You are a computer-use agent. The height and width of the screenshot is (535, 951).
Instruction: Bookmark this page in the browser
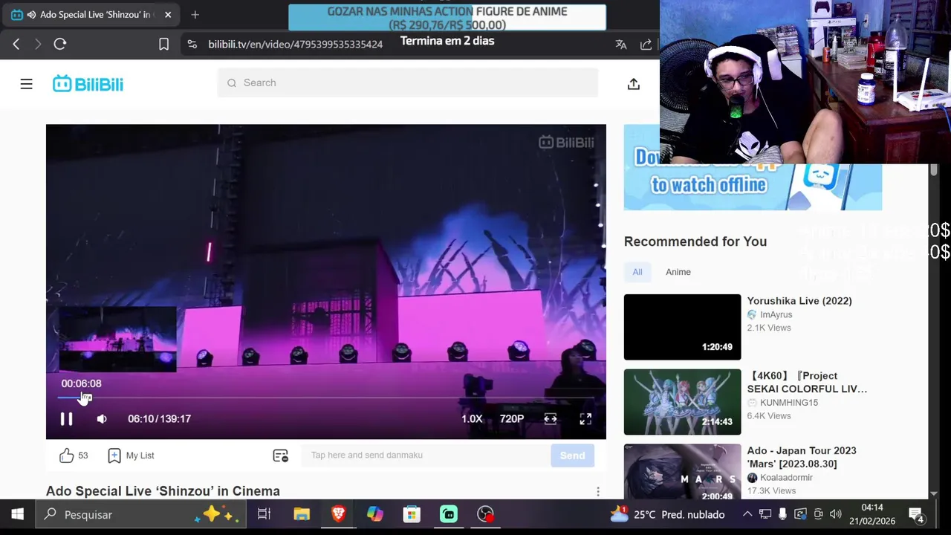tap(164, 45)
